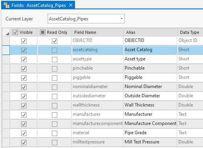Click the 'Manufacturer' alias cell
This screenshot has height=148, width=203.
[150, 115]
